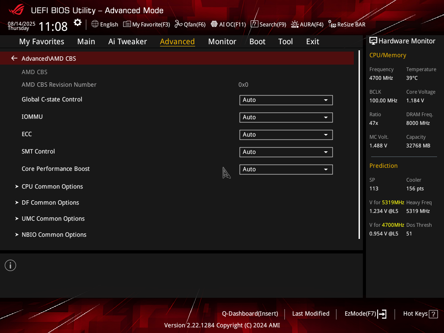Image resolution: width=444 pixels, height=333 pixels.
Task: Click the 100.00 MHz BCLK value
Action: point(383,101)
